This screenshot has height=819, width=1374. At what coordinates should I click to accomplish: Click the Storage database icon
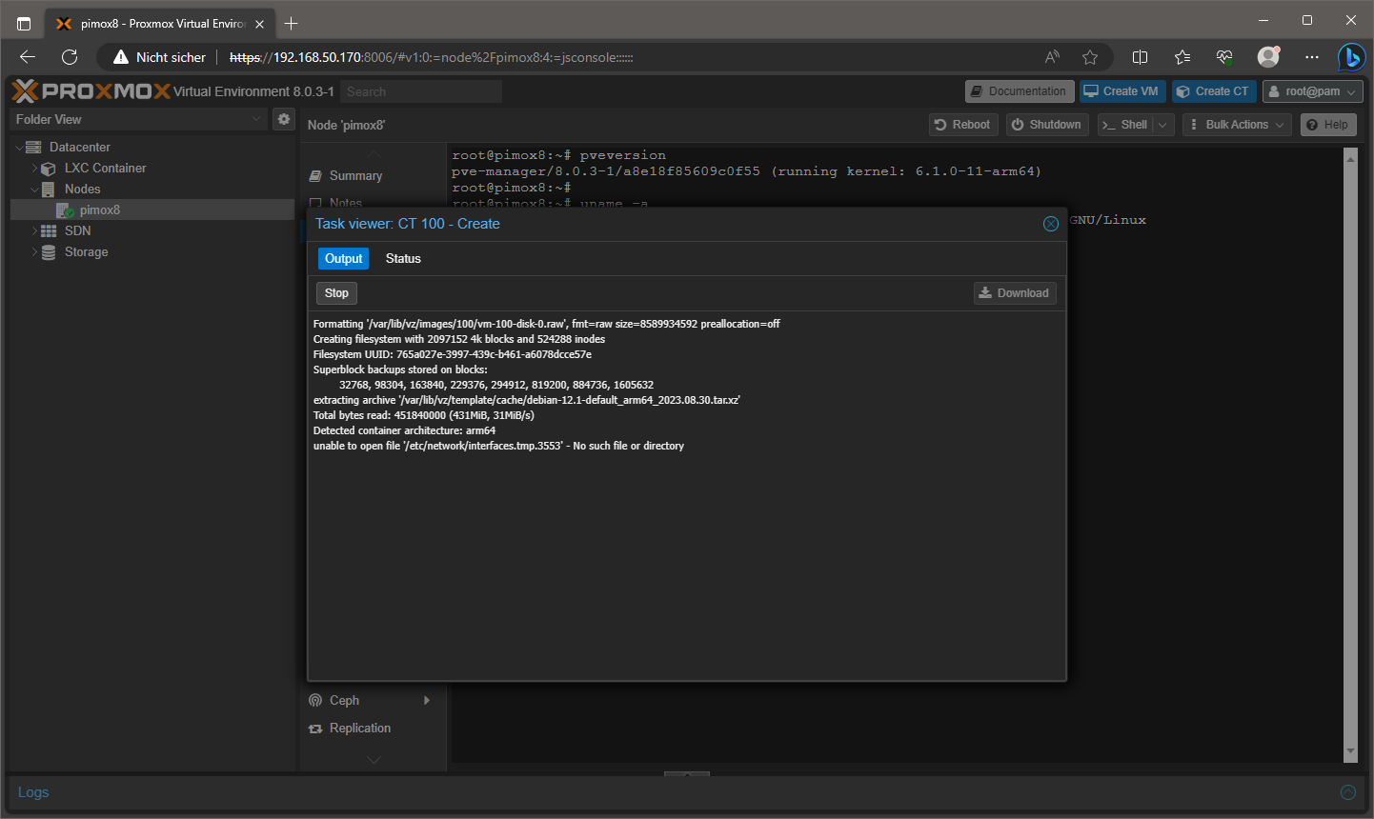(49, 252)
